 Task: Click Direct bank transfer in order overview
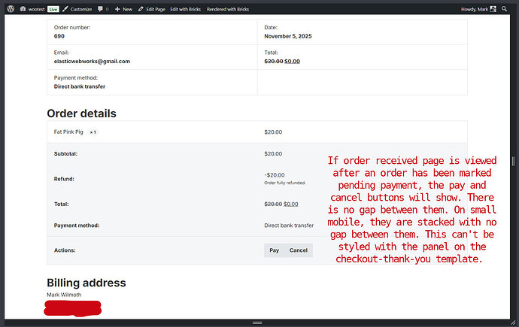point(80,86)
